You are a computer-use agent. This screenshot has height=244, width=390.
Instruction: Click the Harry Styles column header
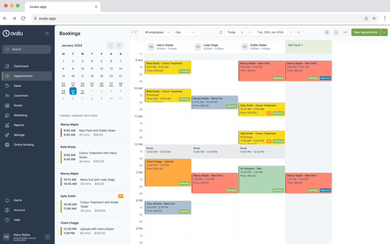[x=168, y=47]
